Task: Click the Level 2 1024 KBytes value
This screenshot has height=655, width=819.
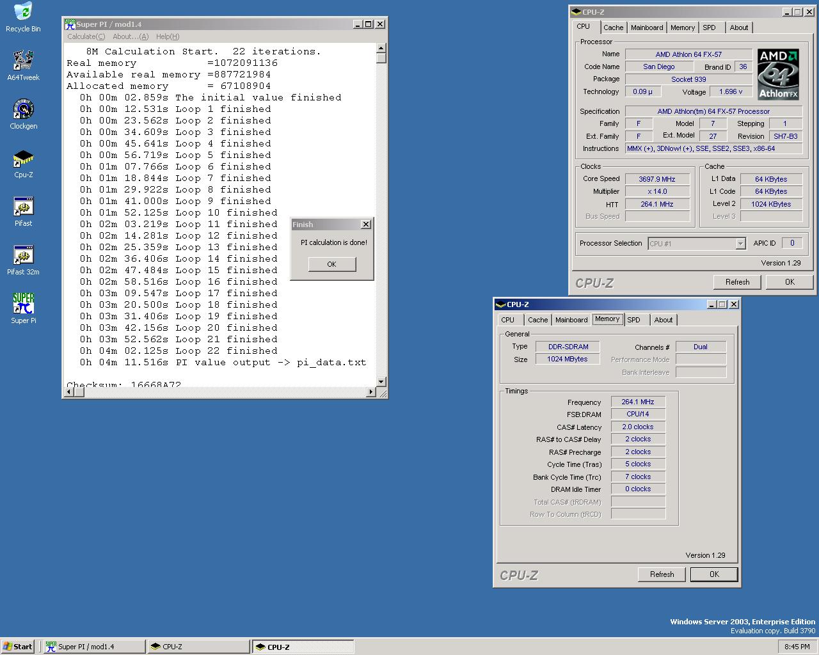Action: click(x=771, y=204)
